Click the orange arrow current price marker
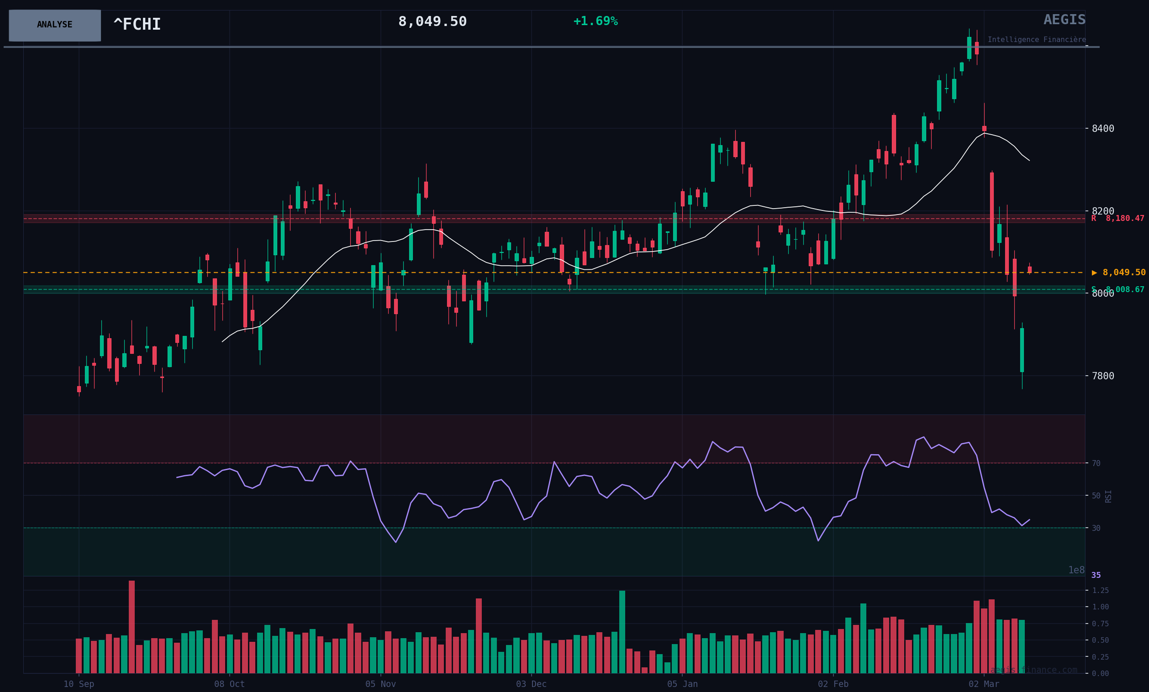Screen dimensions: 1149x692 pos(1095,273)
